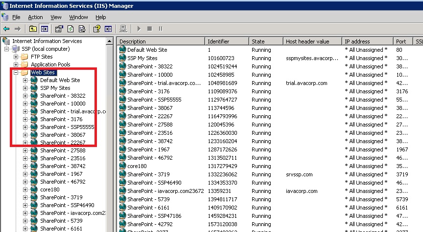Select the Internet Information Services root node

point(47,41)
